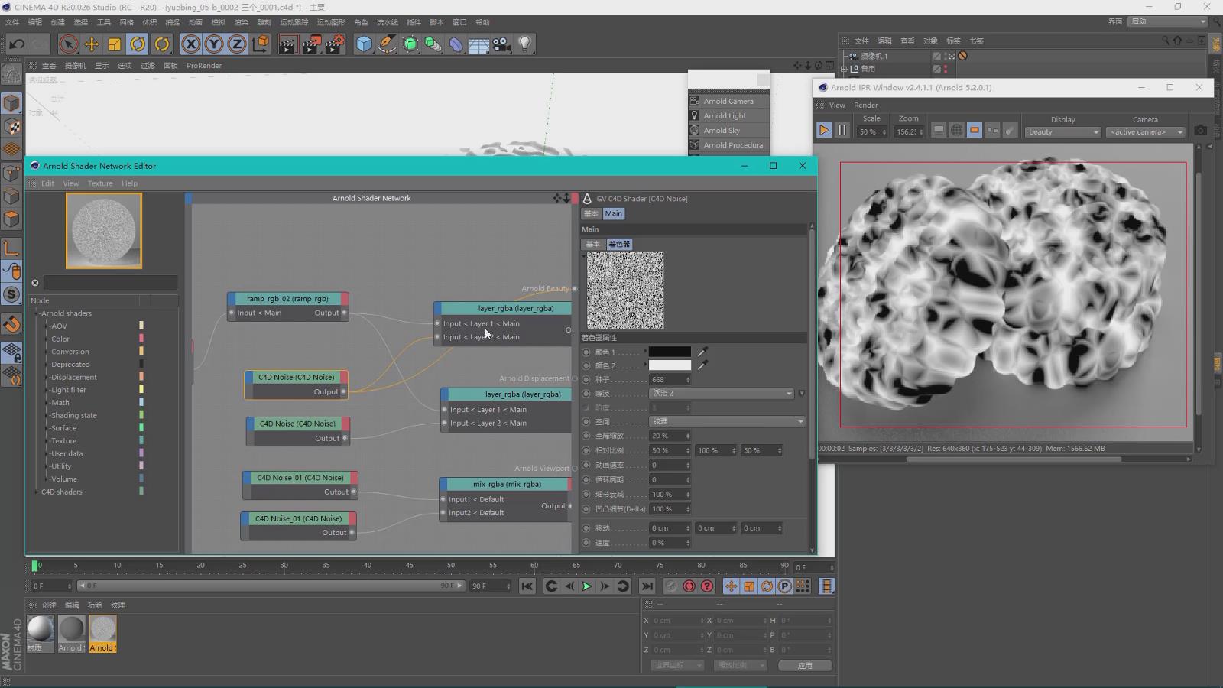Viewport: 1223px width, 688px height.
Task: Add a Floor environment object
Action: 478,44
